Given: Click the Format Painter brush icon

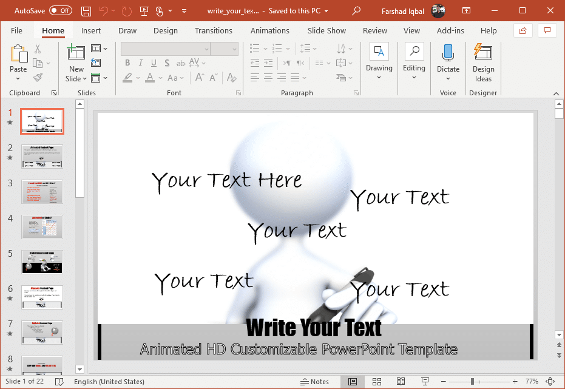Looking at the screenshot, I should pyautogui.click(x=38, y=78).
